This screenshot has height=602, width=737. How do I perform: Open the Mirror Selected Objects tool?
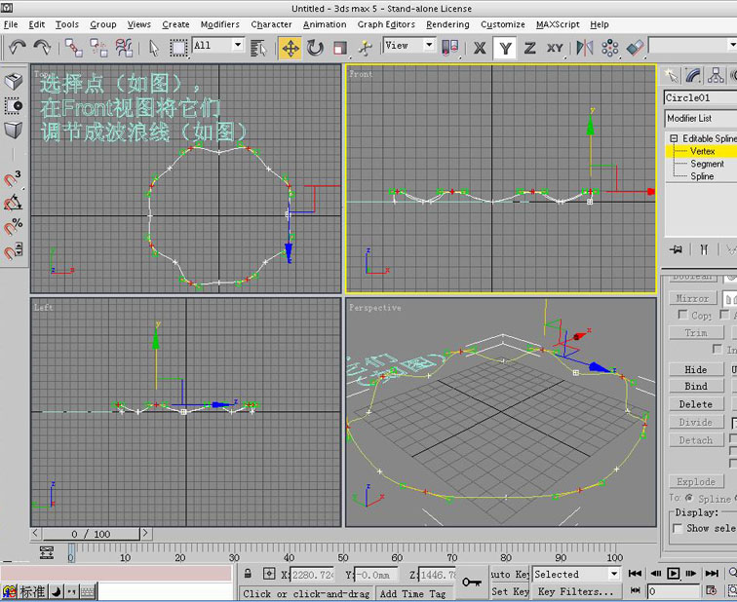coord(585,48)
